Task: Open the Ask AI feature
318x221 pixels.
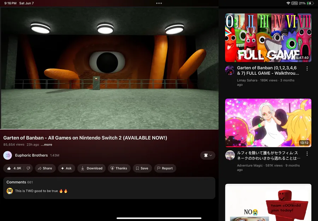Action: (66, 168)
